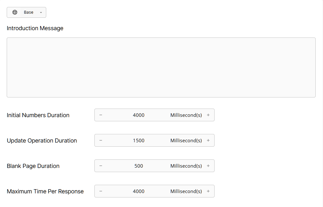Select the Base language button

coord(28,12)
